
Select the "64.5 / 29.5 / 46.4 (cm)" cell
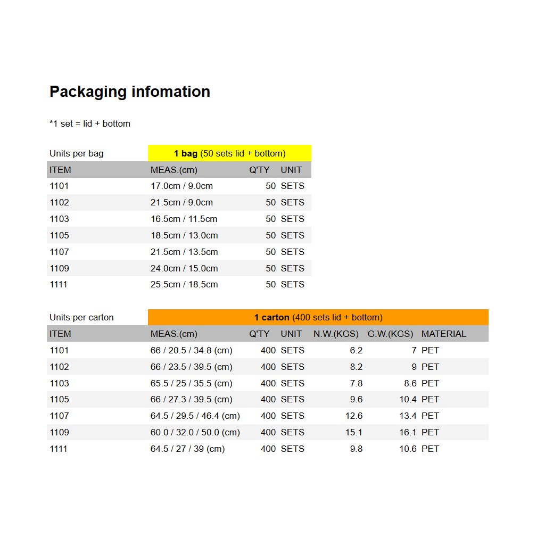[x=195, y=416]
